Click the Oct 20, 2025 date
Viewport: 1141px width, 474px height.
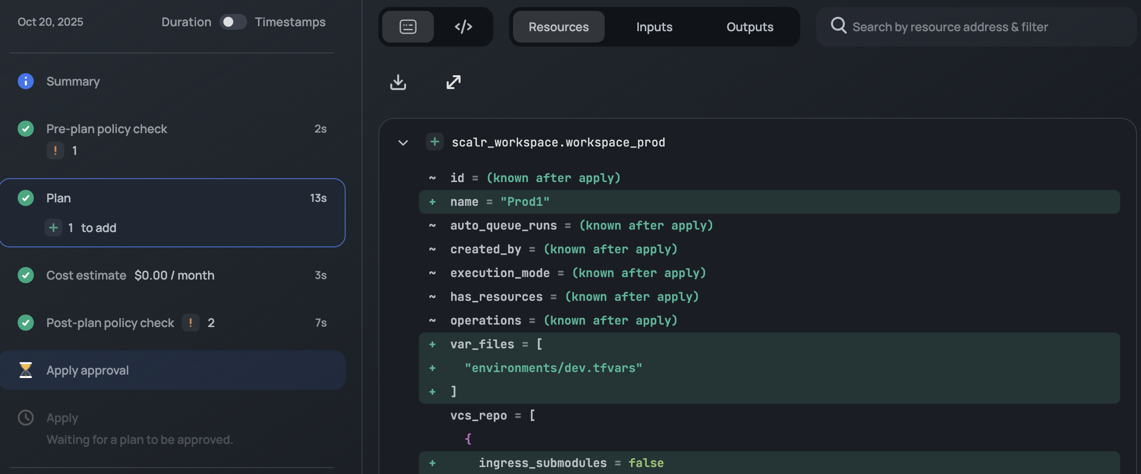pyautogui.click(x=51, y=22)
